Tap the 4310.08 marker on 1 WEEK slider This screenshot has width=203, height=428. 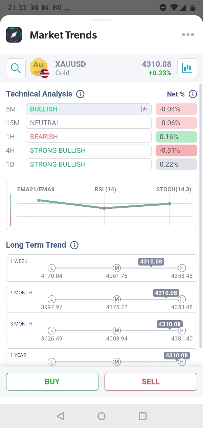(151, 261)
